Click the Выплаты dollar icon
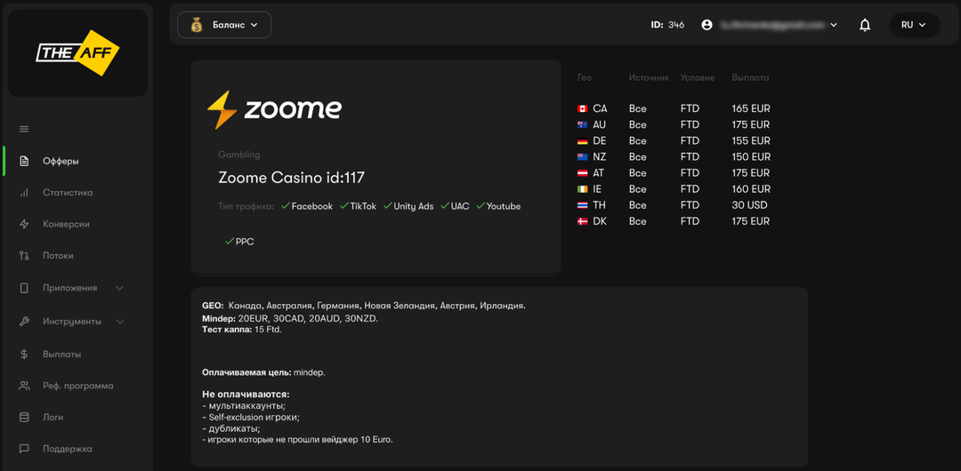This screenshot has width=961, height=471. (24, 354)
